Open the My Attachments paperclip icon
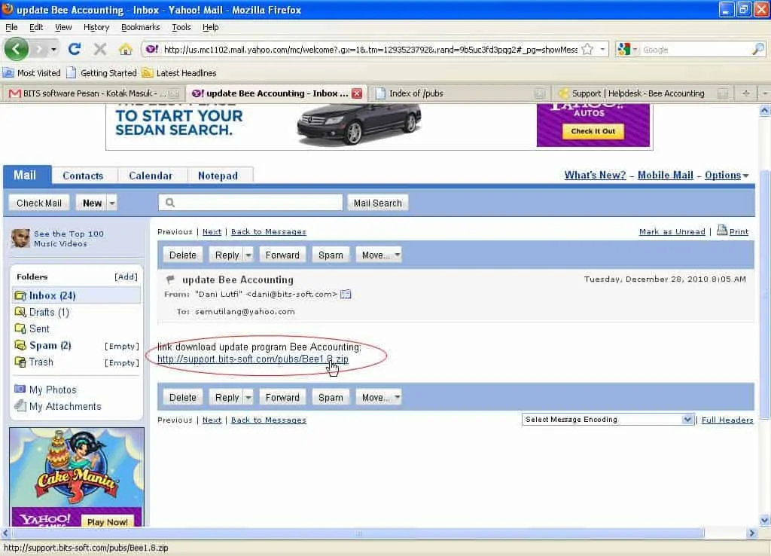771x556 pixels. point(20,406)
